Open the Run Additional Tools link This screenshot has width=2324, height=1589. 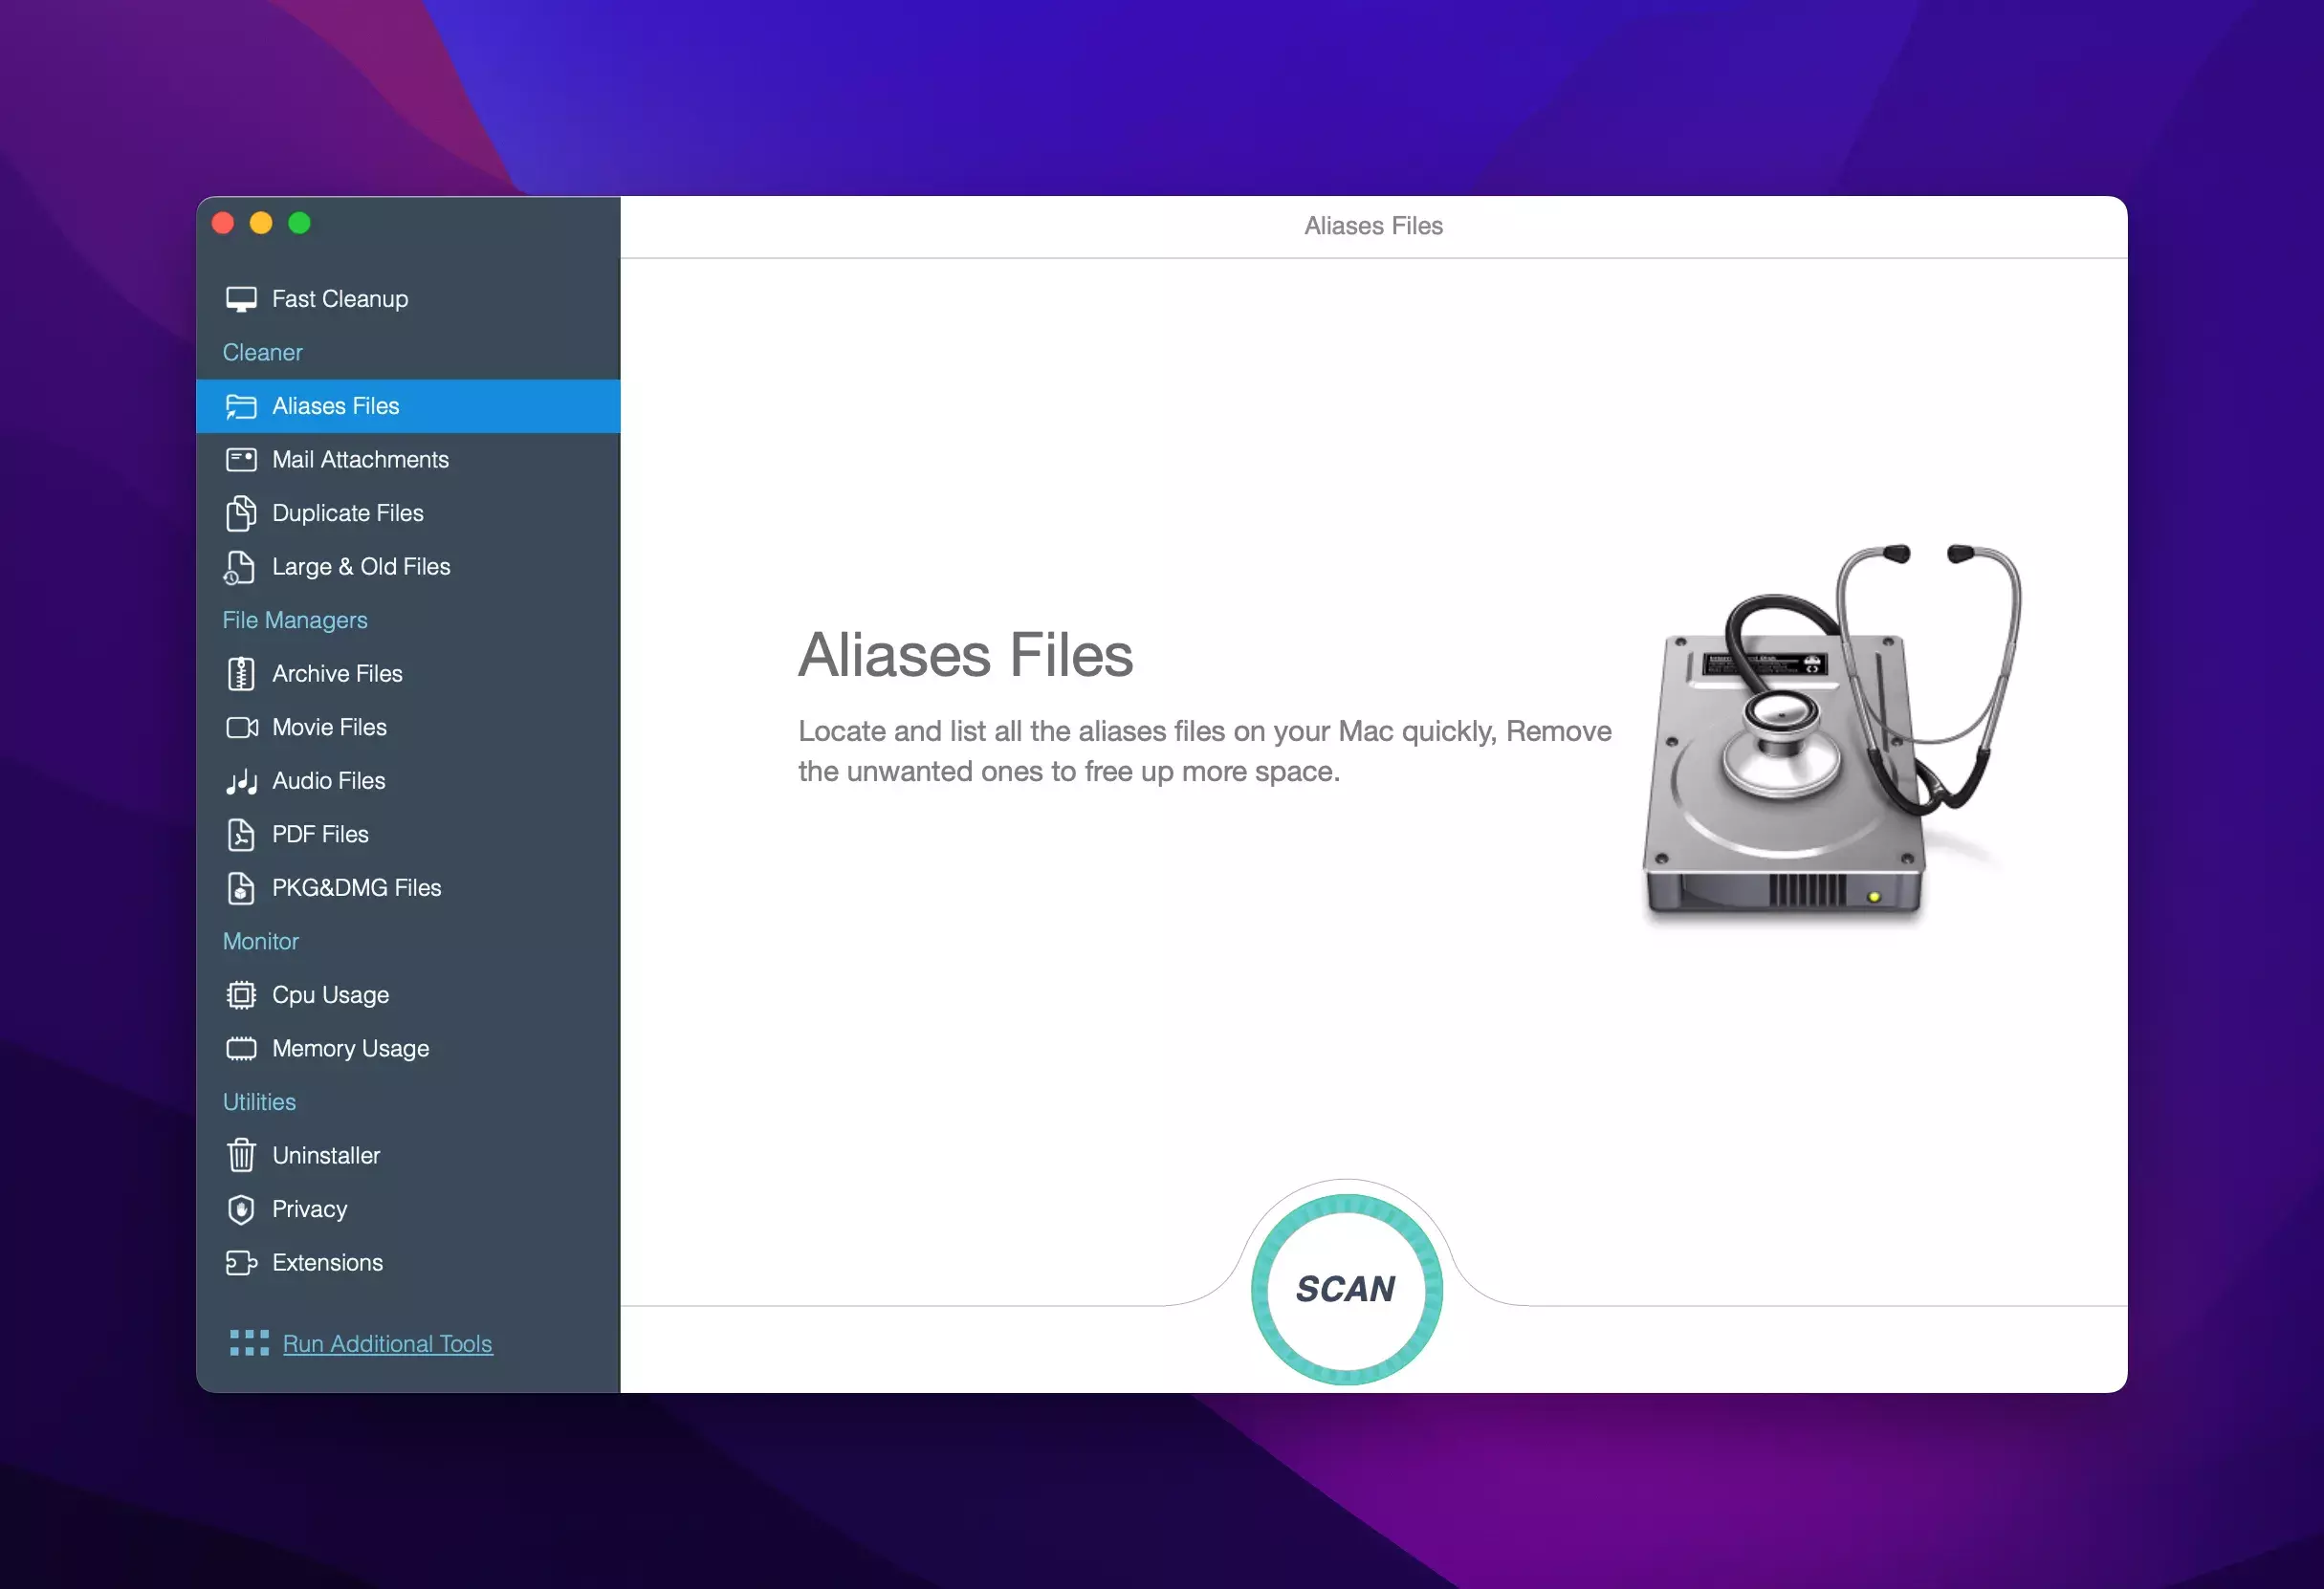tap(387, 1344)
